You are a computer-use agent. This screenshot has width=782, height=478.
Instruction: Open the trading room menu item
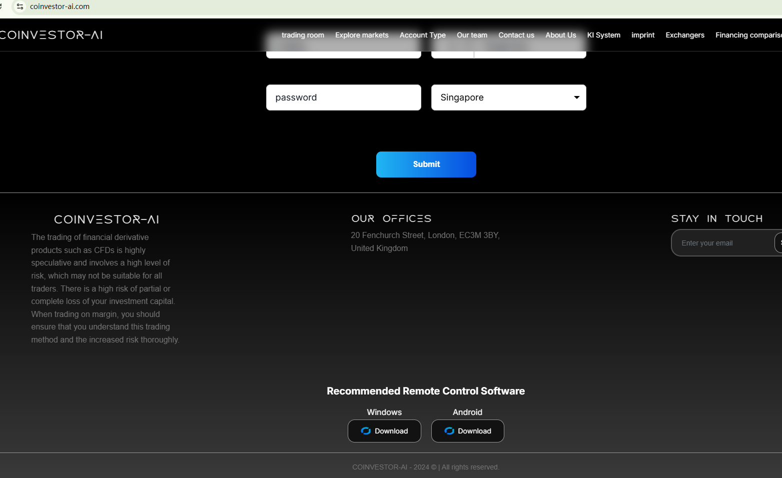303,35
